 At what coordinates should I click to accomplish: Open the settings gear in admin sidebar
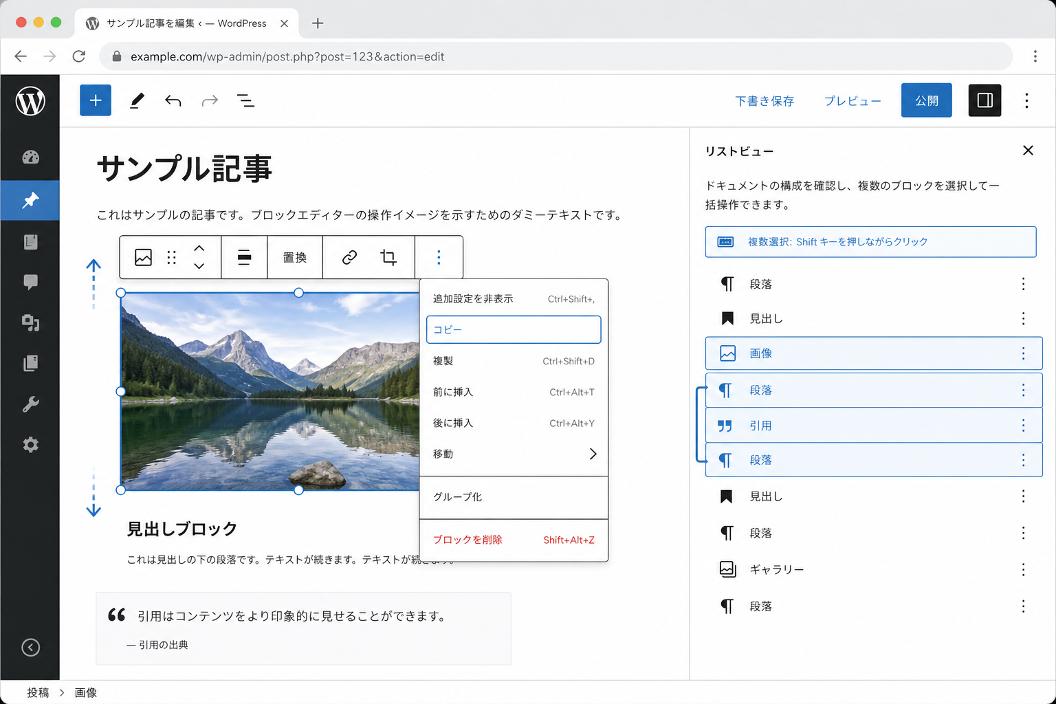coord(30,445)
